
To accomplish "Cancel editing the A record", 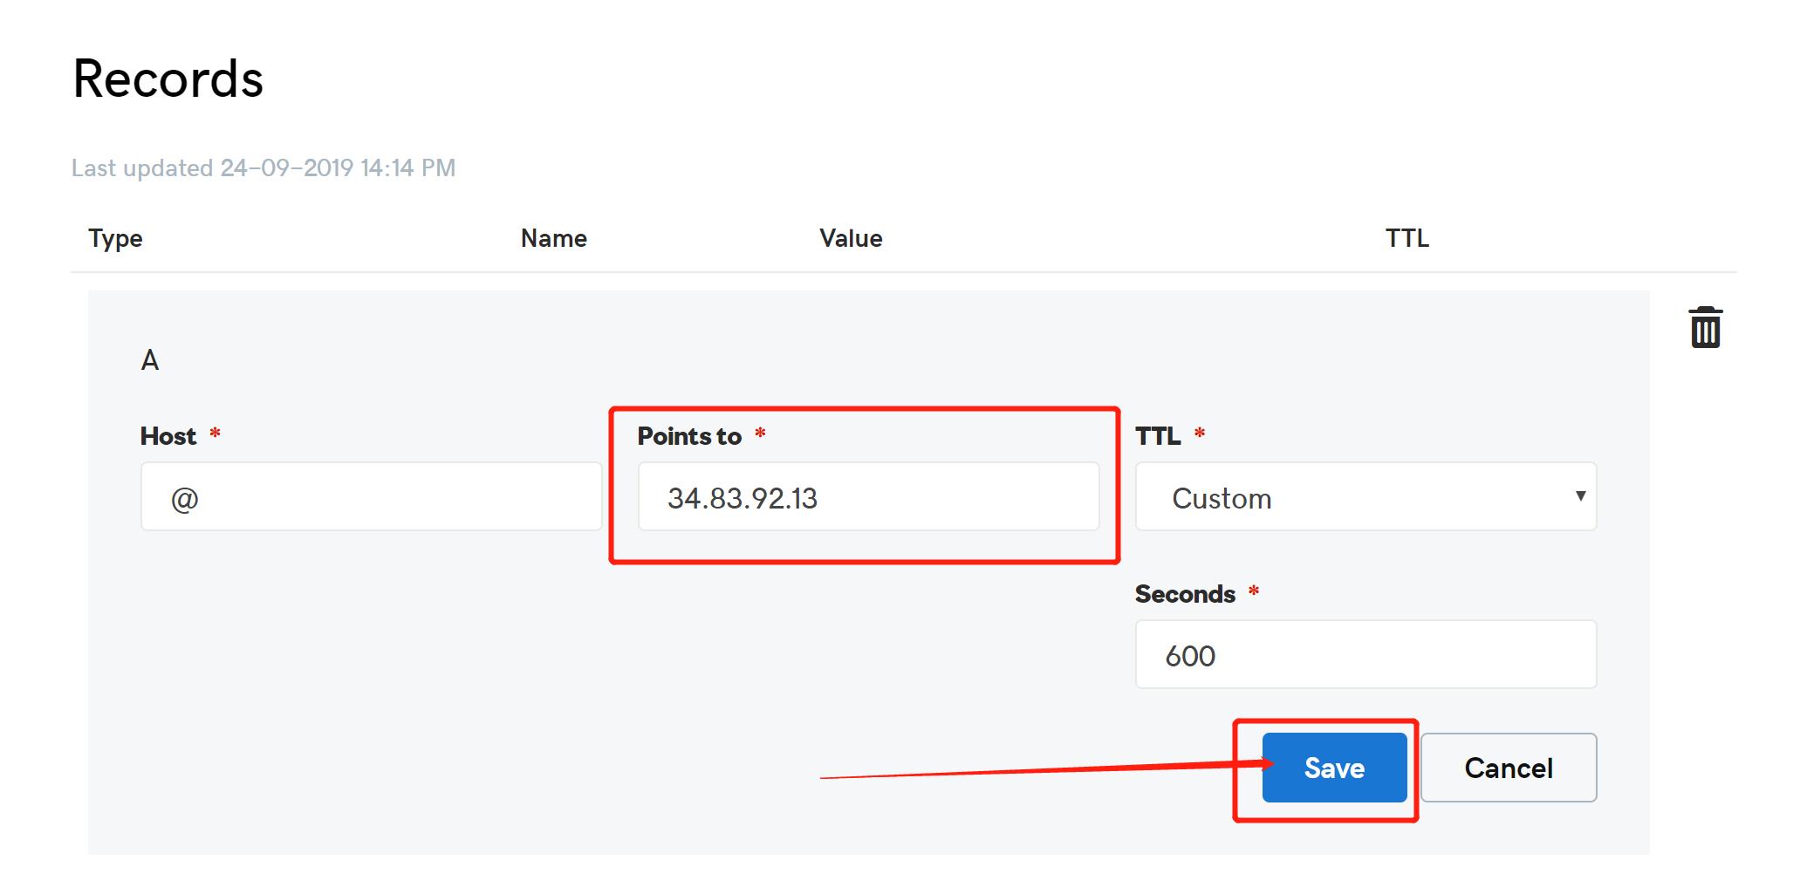I will [1509, 768].
